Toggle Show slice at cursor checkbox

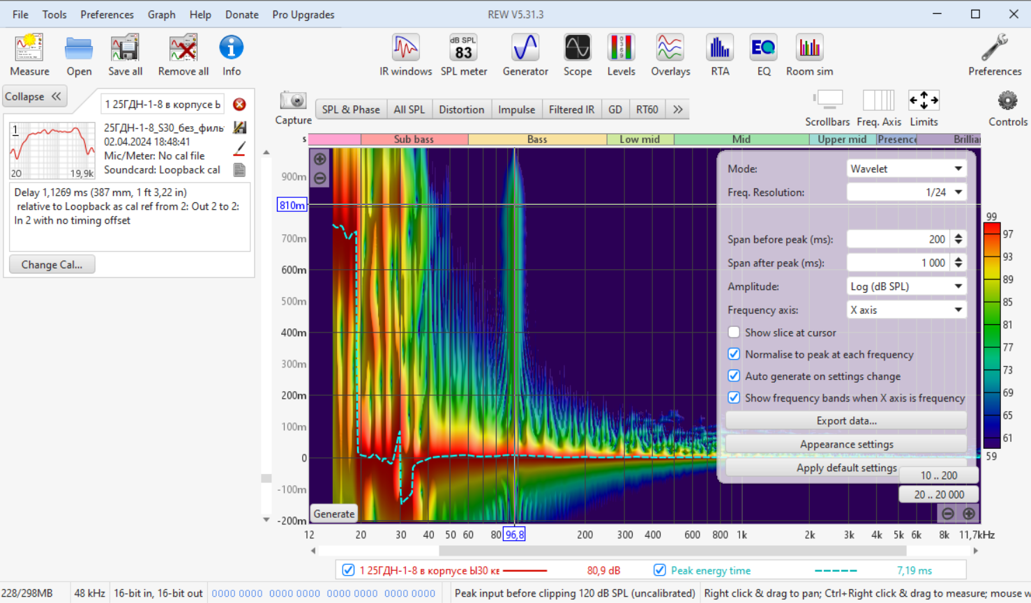coord(734,333)
